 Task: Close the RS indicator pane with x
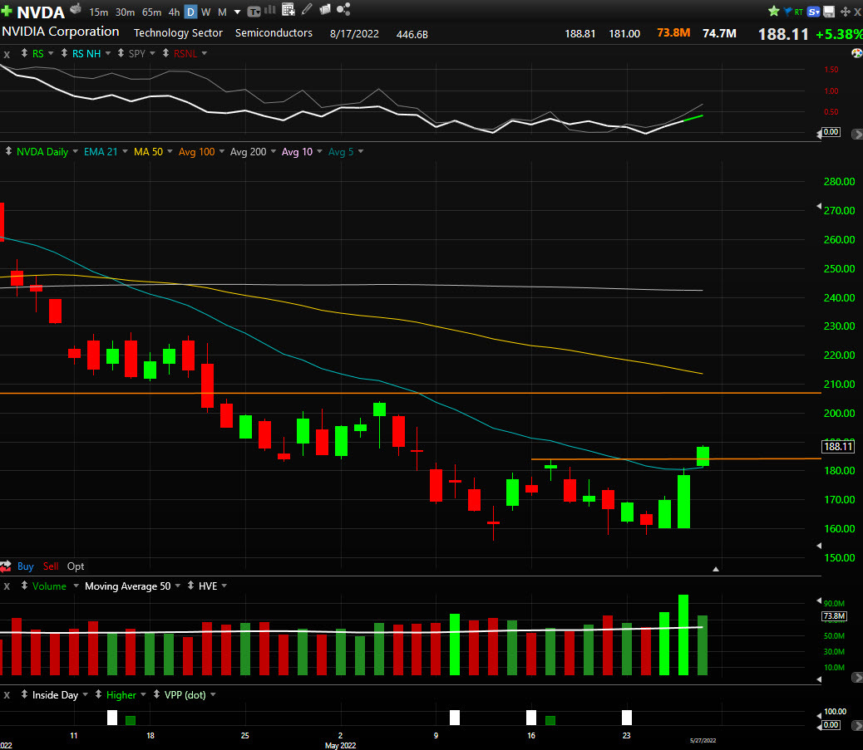[7, 54]
